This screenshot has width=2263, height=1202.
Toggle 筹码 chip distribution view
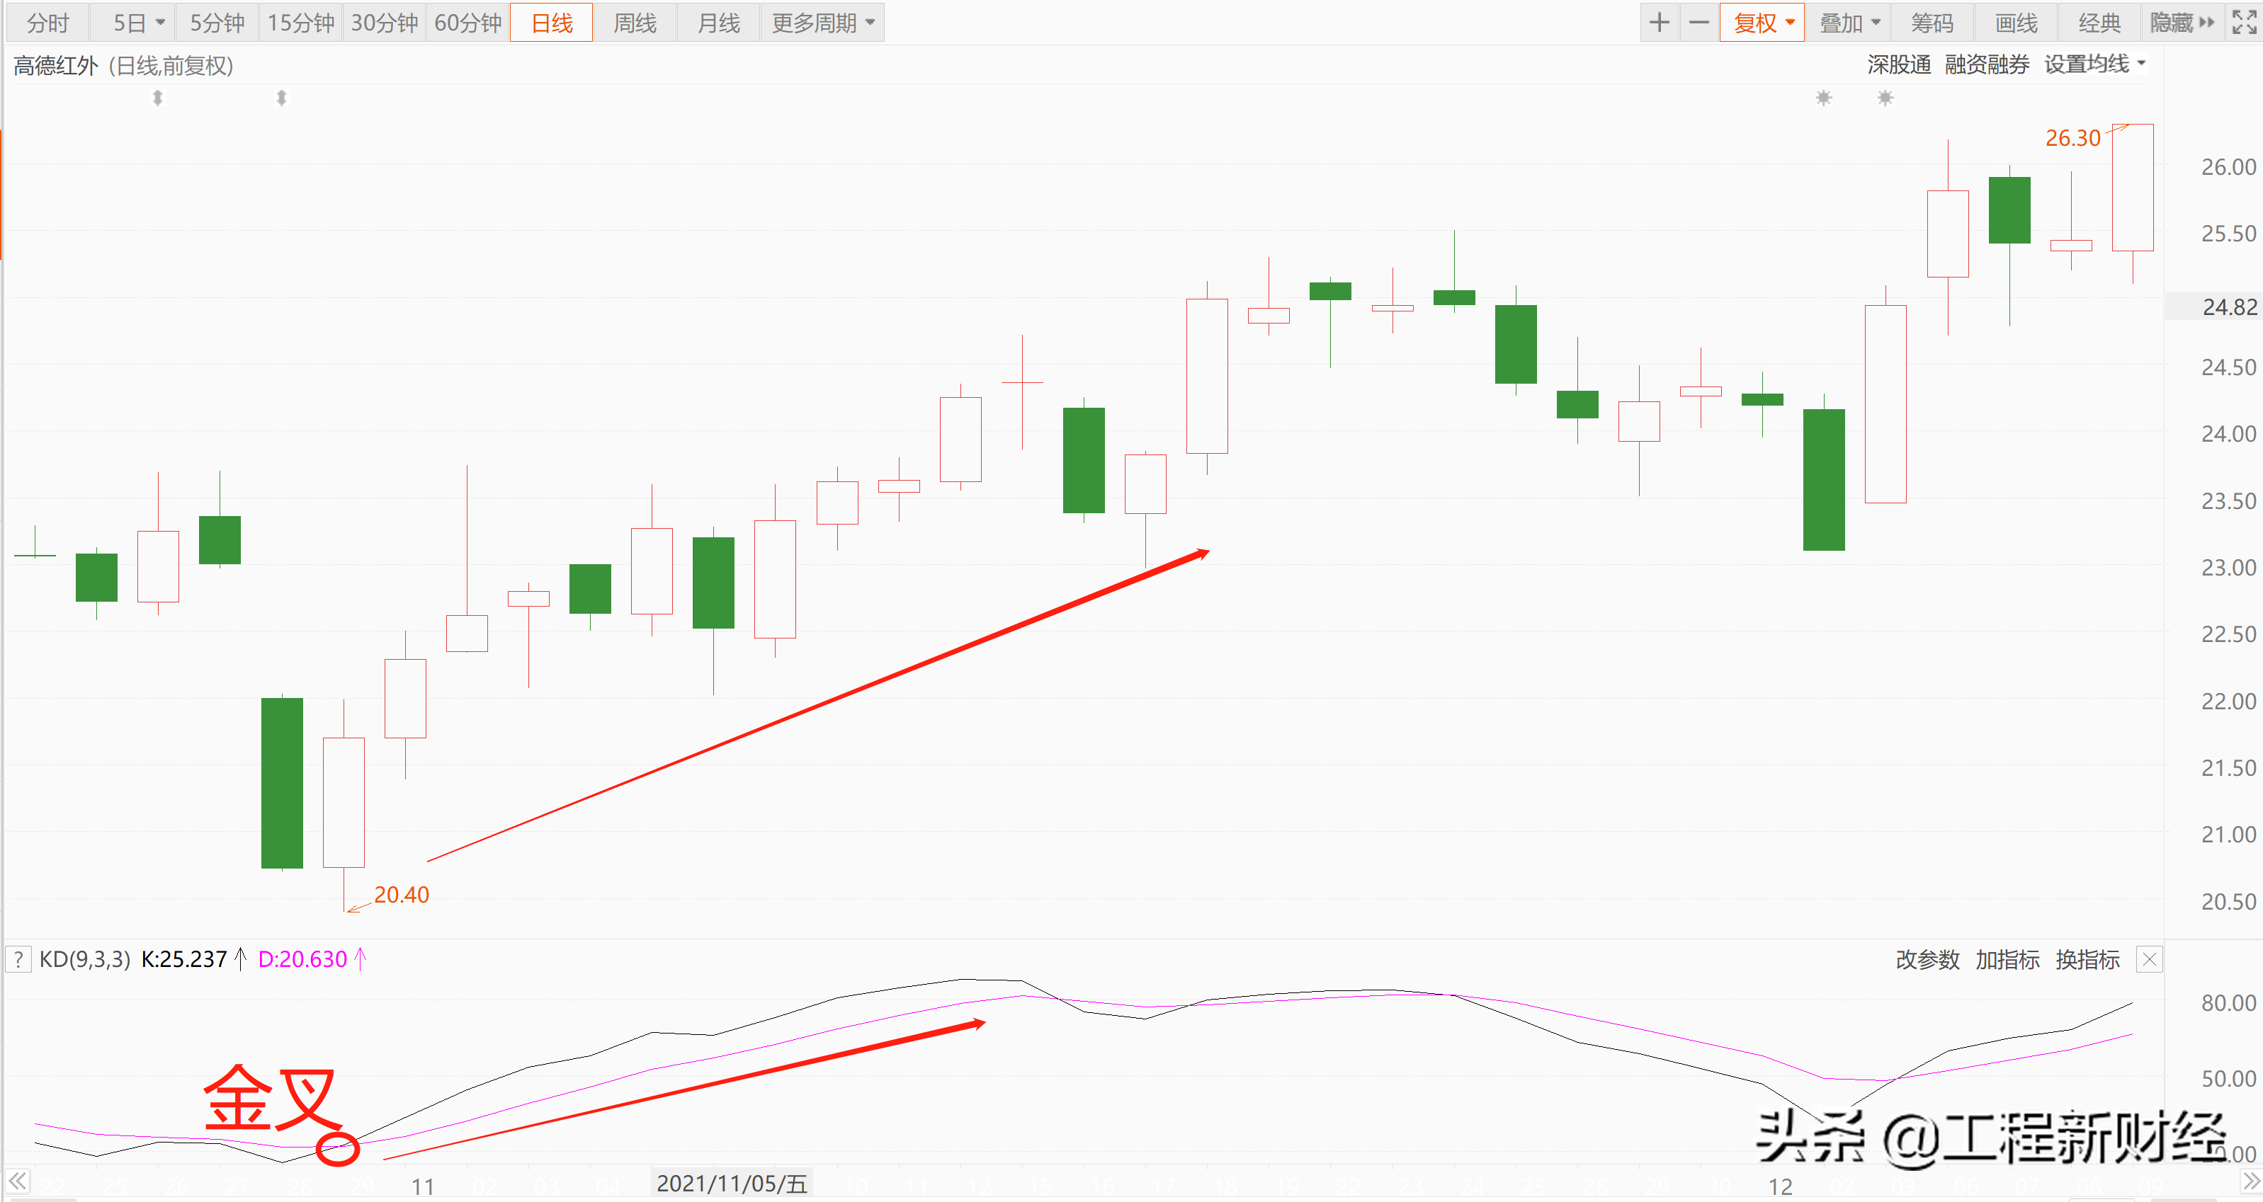(x=1932, y=23)
